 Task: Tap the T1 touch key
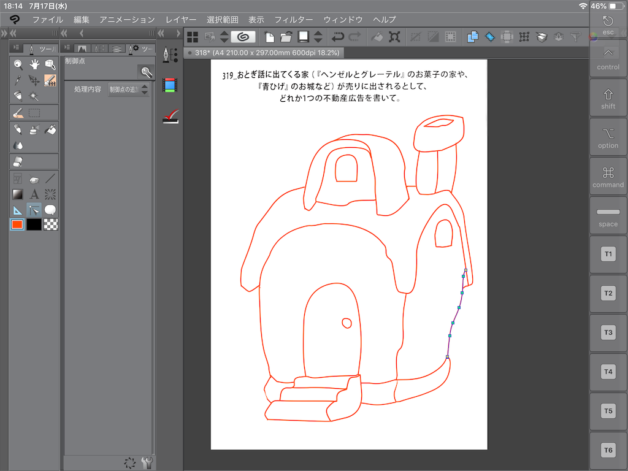point(608,255)
